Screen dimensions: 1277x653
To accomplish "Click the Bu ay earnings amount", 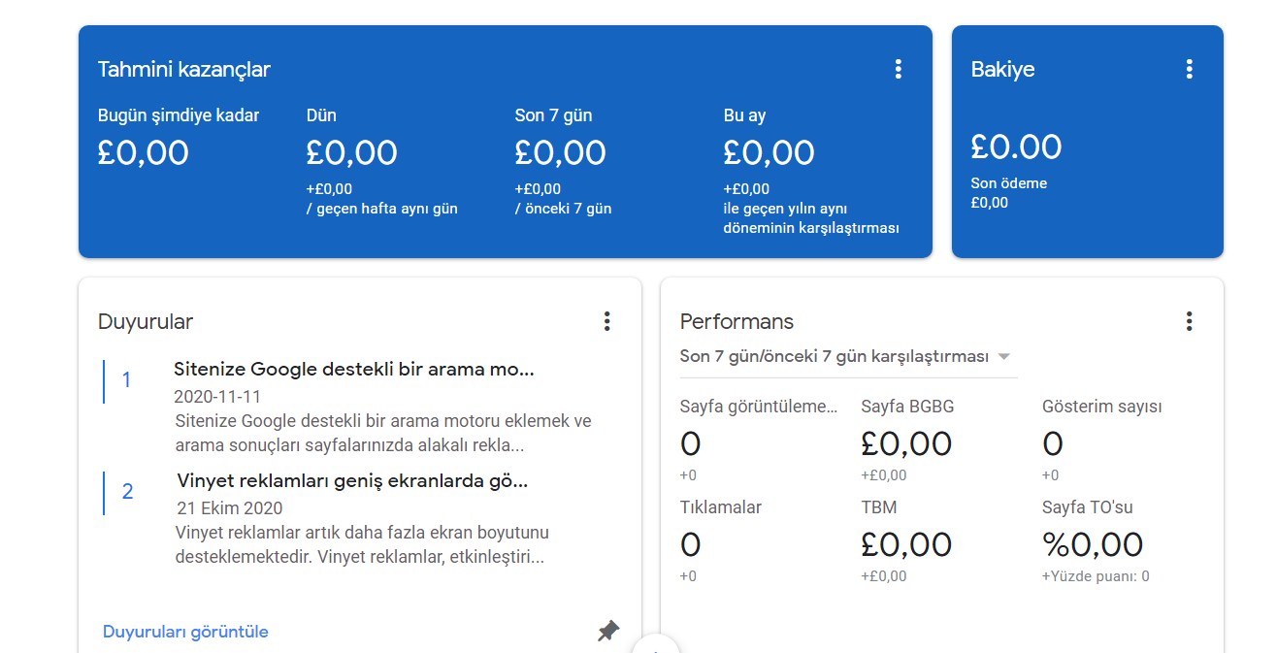I will pyautogui.click(x=769, y=152).
